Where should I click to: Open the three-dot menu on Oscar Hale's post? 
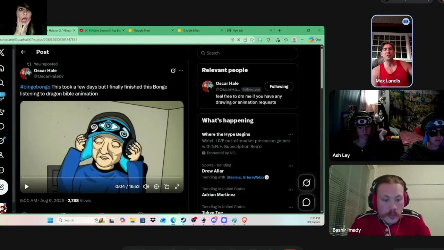coord(181,70)
